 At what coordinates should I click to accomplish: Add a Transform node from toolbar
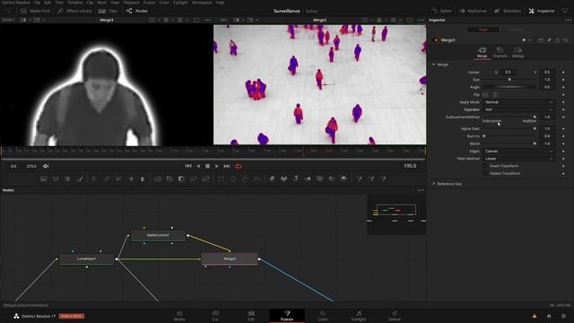(205, 179)
